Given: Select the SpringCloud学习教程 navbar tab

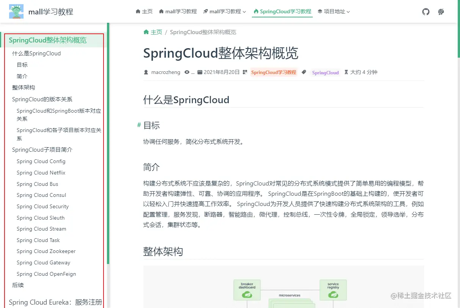Looking at the screenshot, I should [283, 12].
